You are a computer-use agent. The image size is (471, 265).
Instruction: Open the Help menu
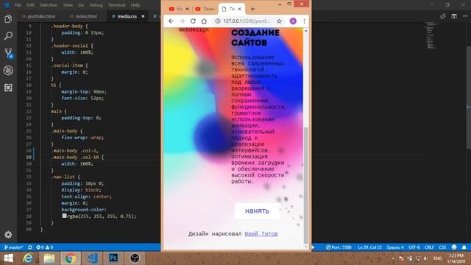pyautogui.click(x=135, y=5)
